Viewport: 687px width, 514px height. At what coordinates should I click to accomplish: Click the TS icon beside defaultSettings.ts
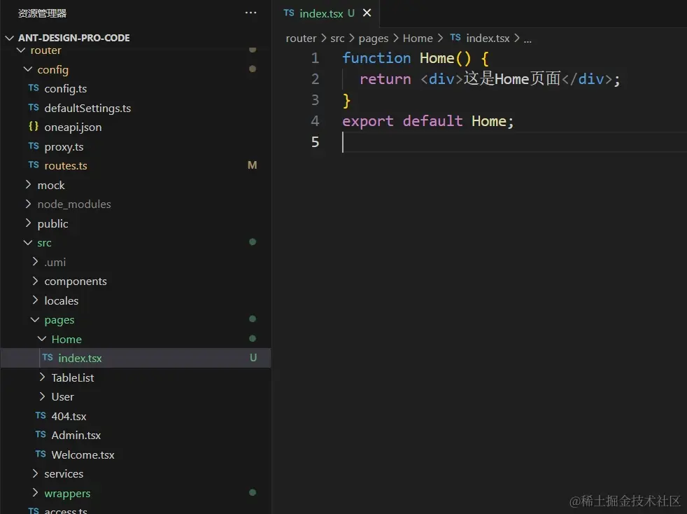pos(34,107)
